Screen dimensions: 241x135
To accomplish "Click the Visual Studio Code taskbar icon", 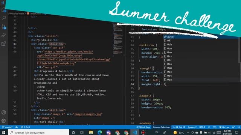I will coord(135,132).
